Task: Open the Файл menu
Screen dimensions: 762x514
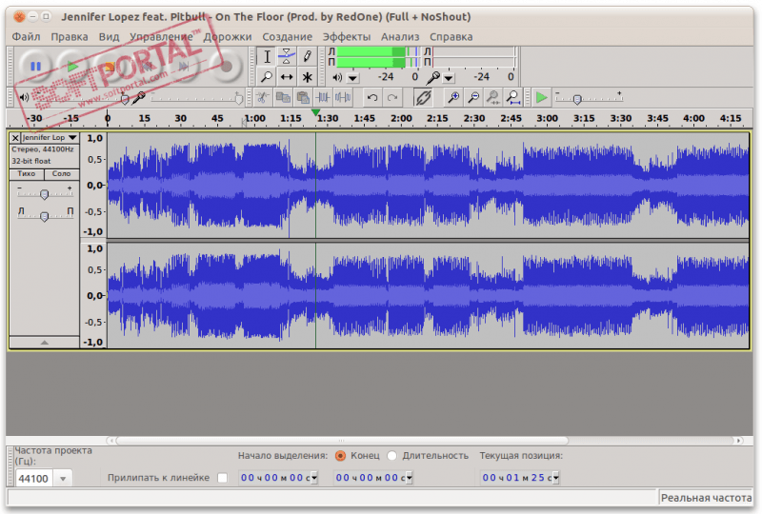Action: [27, 37]
